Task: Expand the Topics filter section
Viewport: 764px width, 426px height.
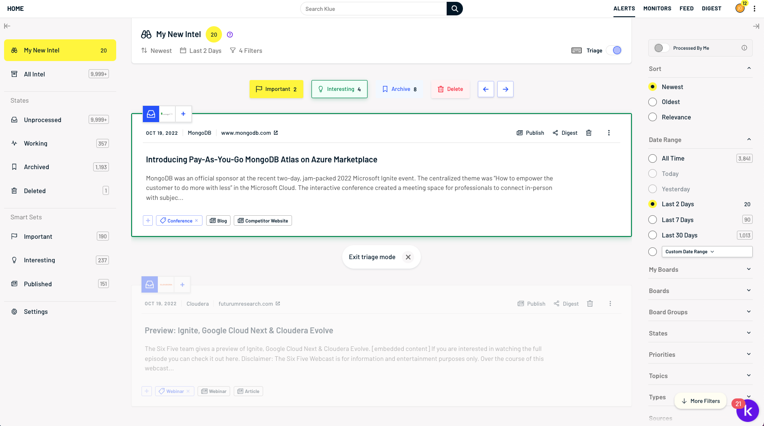Action: [x=700, y=376]
